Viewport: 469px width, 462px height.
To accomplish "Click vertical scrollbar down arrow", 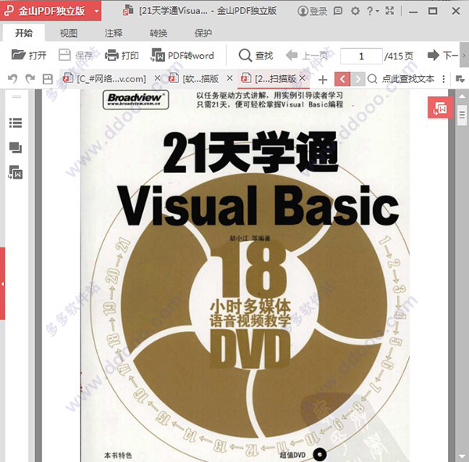I will [x=462, y=456].
